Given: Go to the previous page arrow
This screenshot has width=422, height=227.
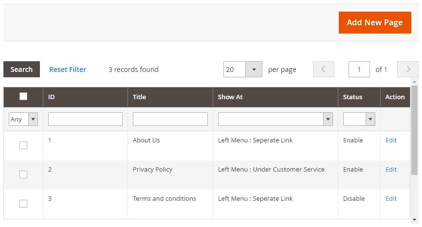Looking at the screenshot, I should pyautogui.click(x=323, y=70).
